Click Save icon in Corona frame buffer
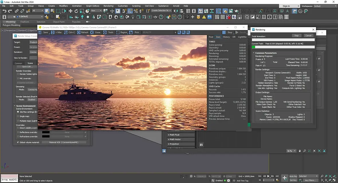338x183 pixels. coord(40,32)
